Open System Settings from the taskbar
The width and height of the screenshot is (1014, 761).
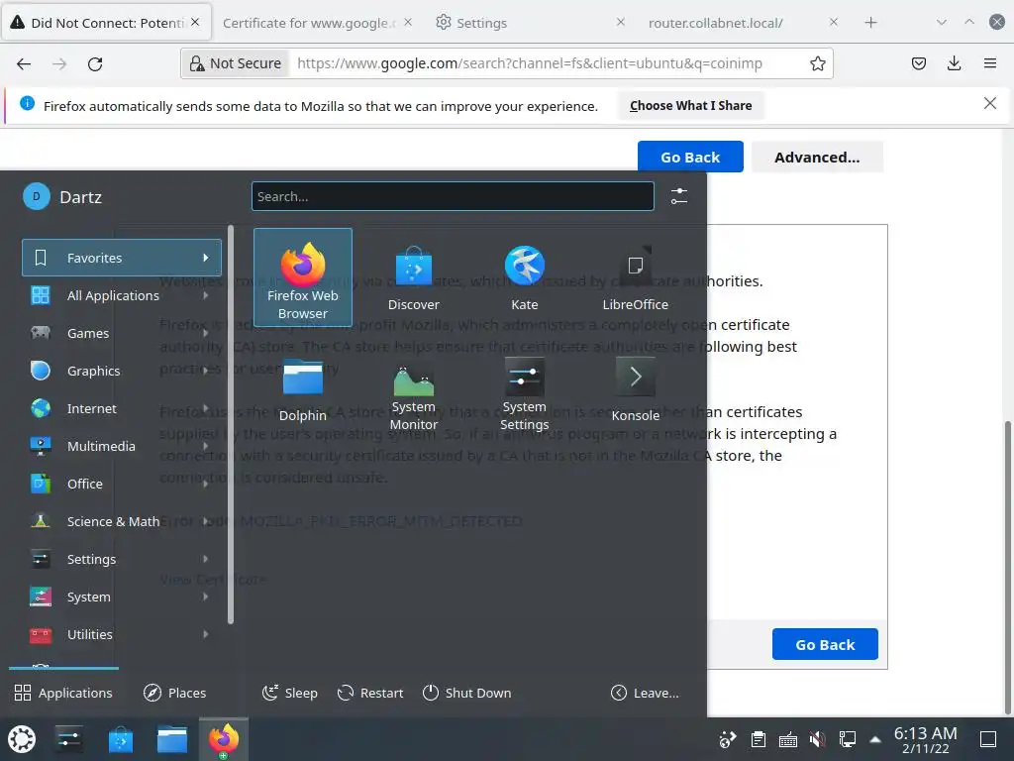pos(68,739)
